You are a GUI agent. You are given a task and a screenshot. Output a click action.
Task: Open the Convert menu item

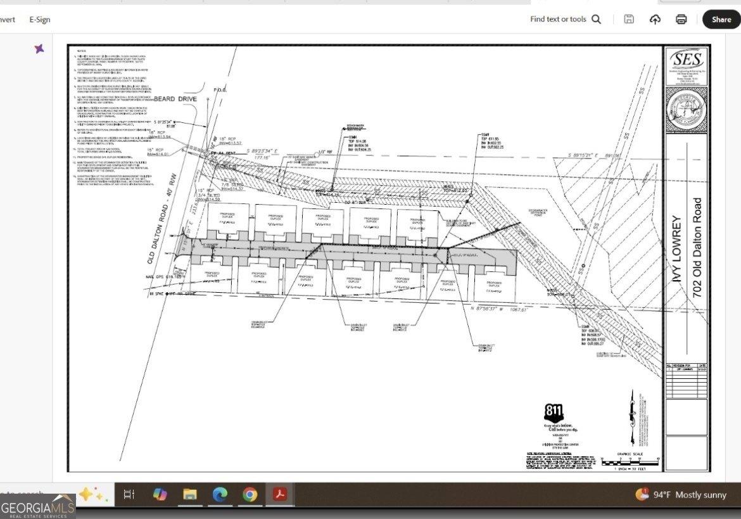[x=8, y=20]
